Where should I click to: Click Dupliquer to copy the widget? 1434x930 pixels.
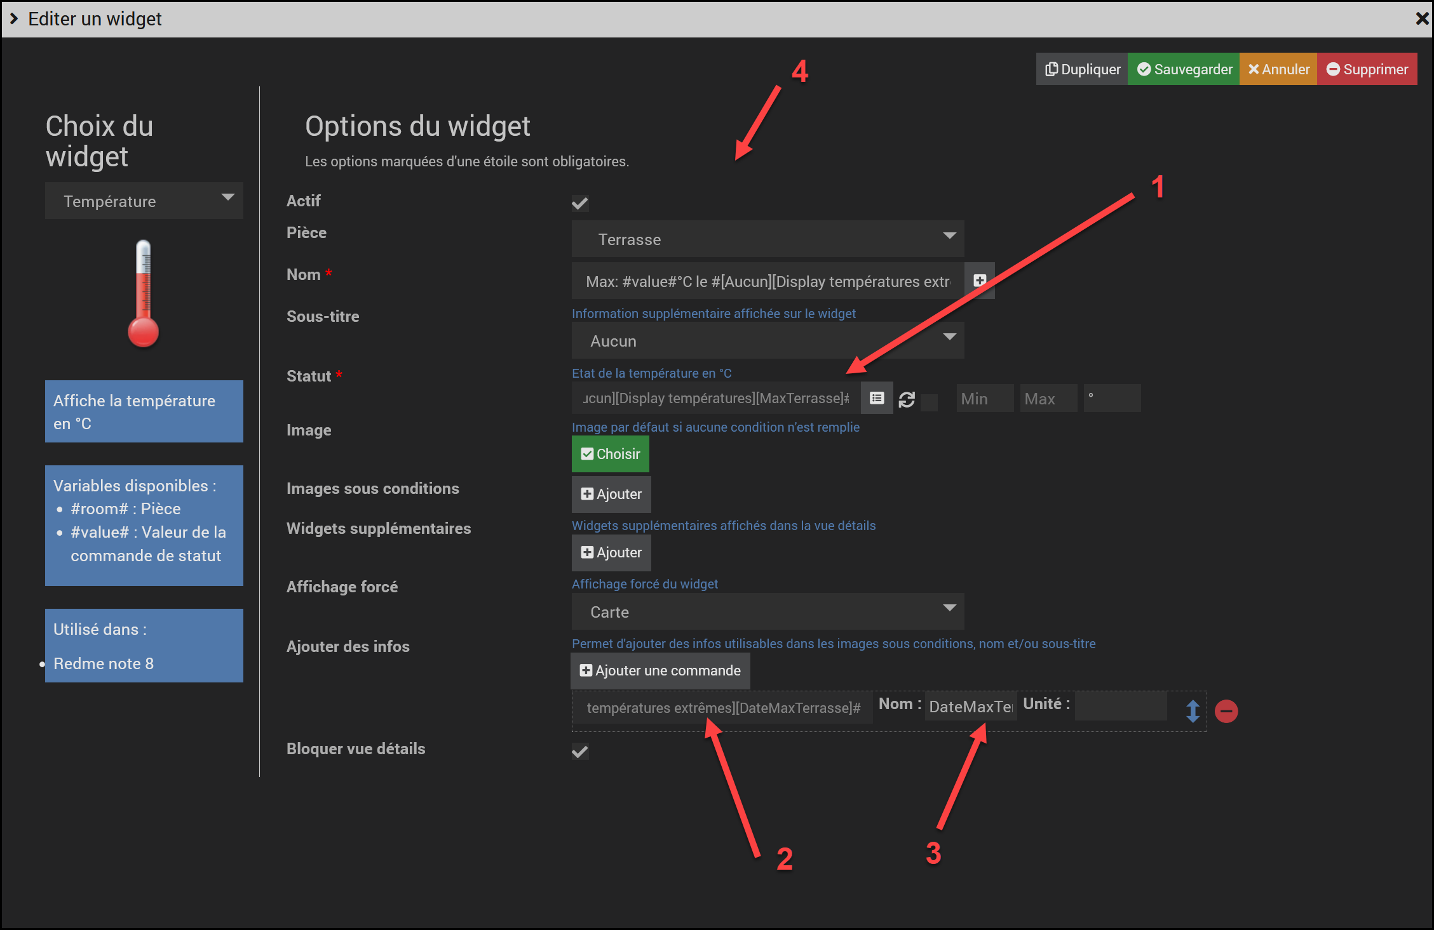[1083, 69]
